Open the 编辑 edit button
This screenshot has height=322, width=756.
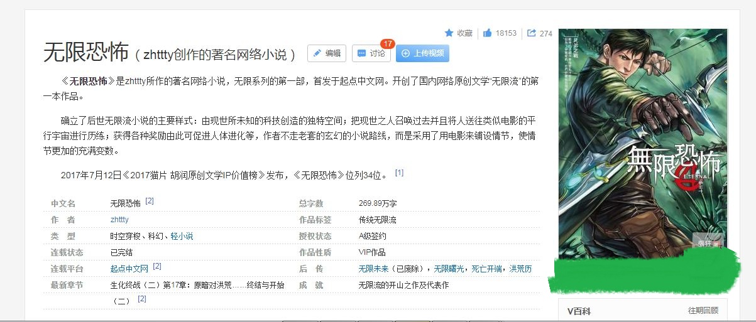pyautogui.click(x=327, y=53)
